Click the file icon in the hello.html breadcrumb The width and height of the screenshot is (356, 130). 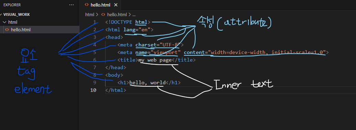click(103, 14)
